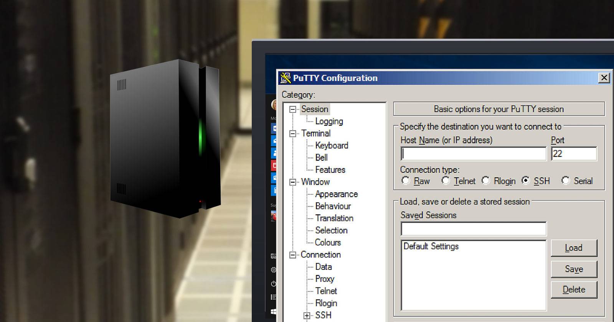Open the Window category
The width and height of the screenshot is (614, 322).
tap(315, 182)
